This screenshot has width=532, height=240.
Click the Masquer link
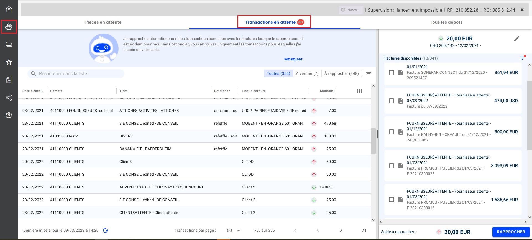point(293,59)
